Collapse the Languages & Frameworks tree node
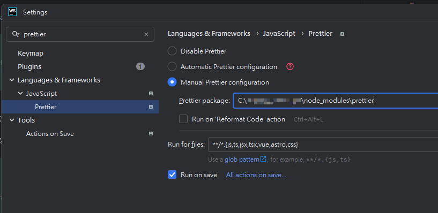The width and height of the screenshot is (438, 213). tap(12, 80)
